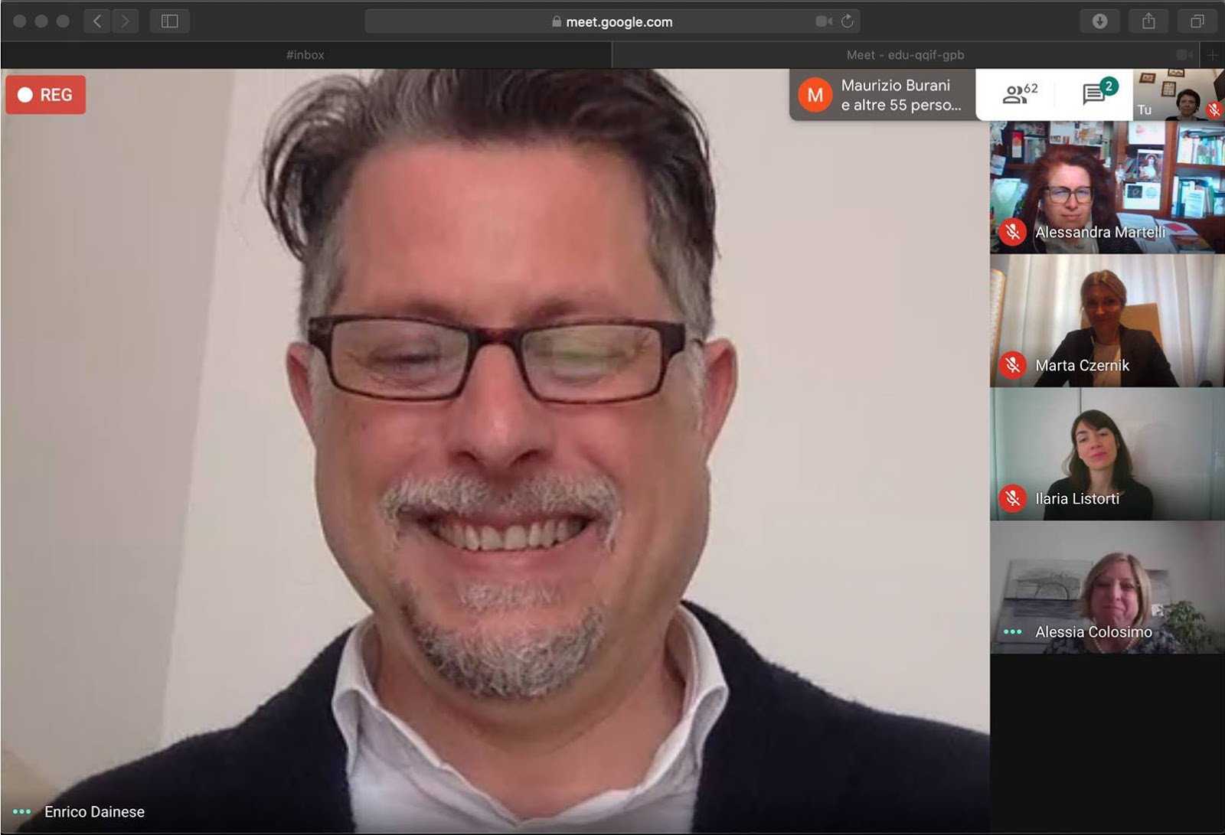Viewport: 1225px width, 835px height.
Task: Click the Alessandra Martelli name label
Action: [1100, 232]
